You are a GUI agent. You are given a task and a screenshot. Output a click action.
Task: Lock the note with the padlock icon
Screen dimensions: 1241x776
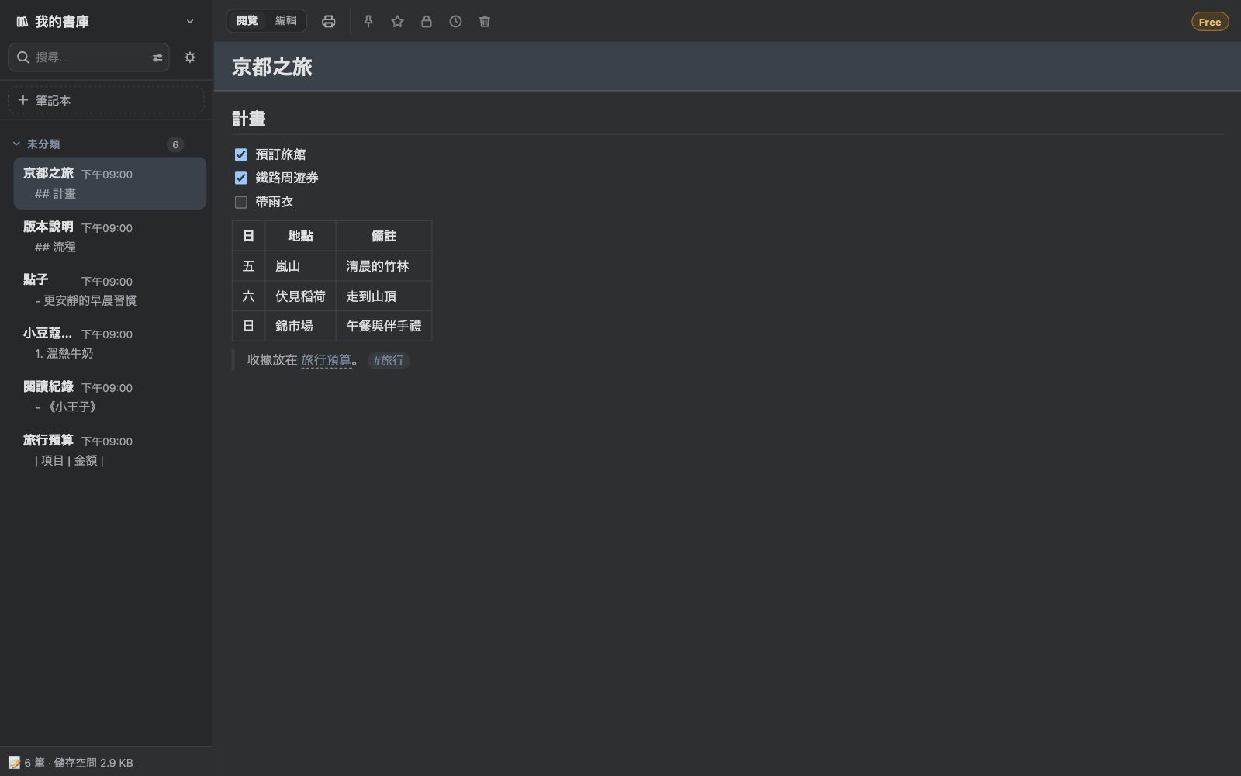click(427, 22)
